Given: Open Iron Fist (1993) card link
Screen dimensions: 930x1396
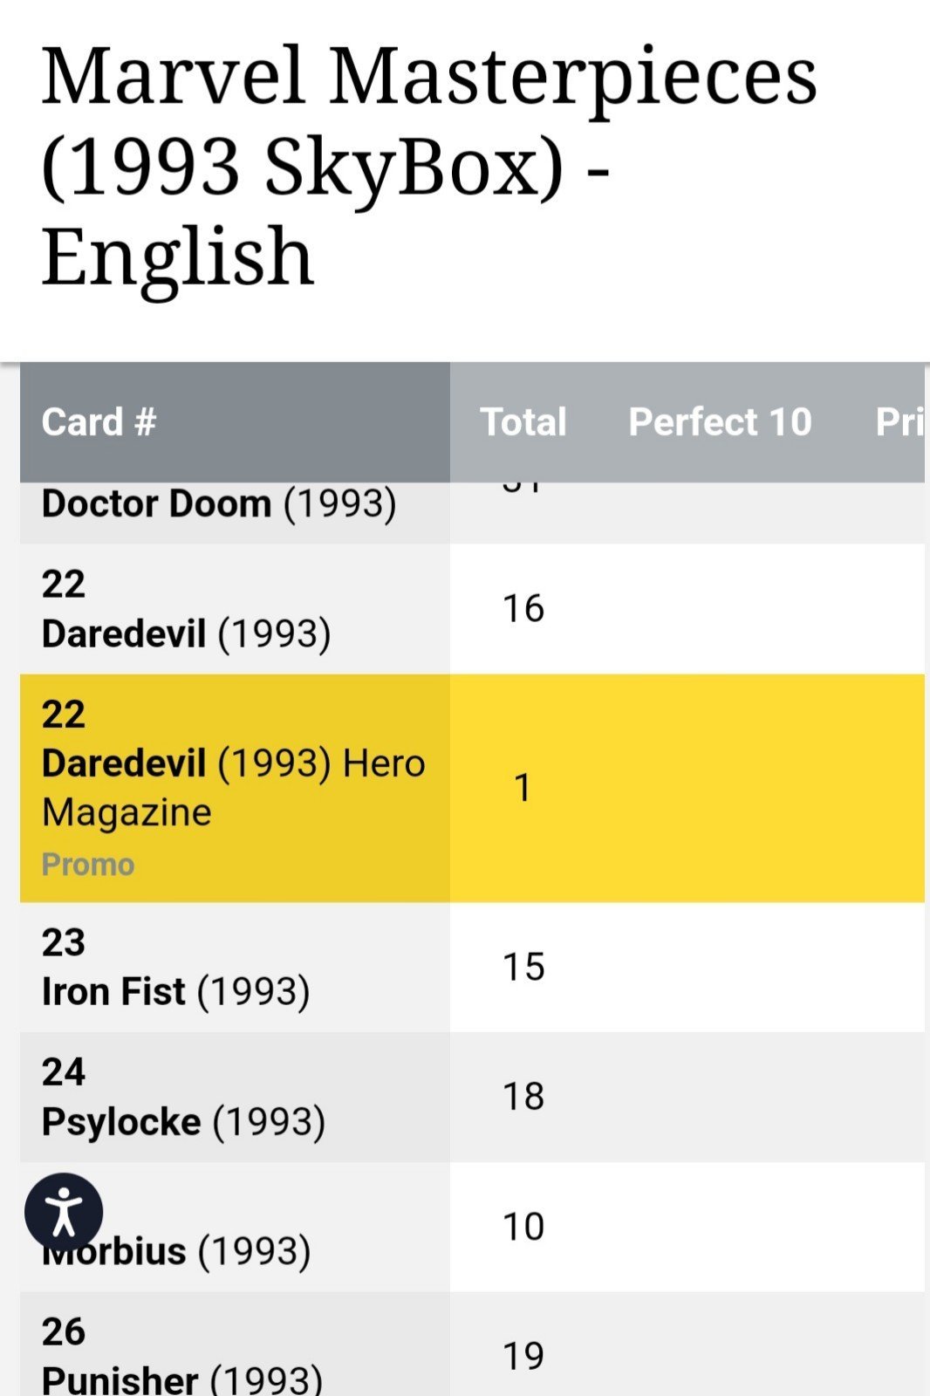Looking at the screenshot, I should coord(175,992).
